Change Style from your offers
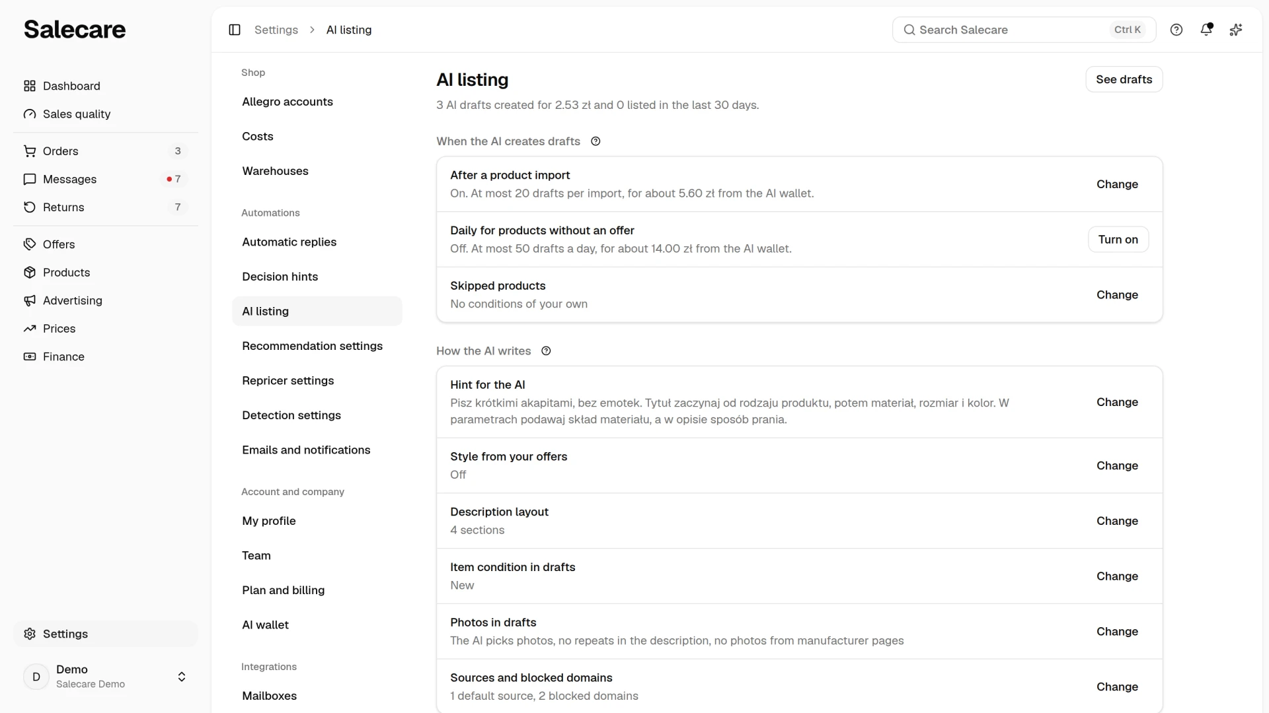Screen dimensions: 1269x713 (1117, 465)
